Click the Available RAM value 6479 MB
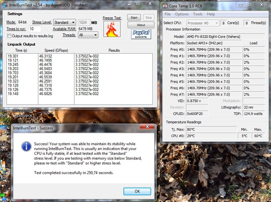The width and height of the screenshot is (271, 202). pyautogui.click(x=85, y=29)
